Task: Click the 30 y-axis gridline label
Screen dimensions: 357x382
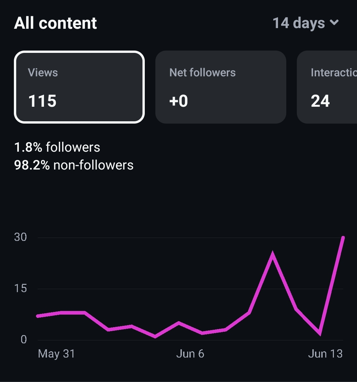Action: pos(20,237)
